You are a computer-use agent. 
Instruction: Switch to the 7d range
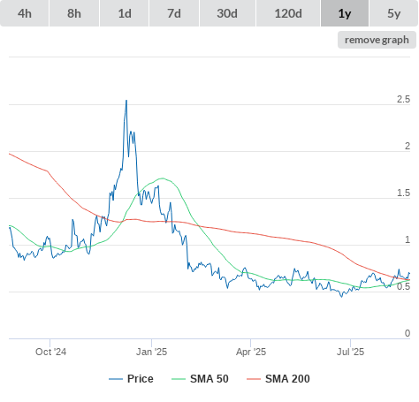[174, 13]
